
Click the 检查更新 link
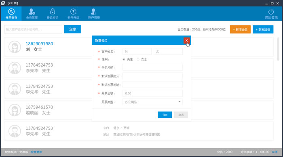[36, 152]
